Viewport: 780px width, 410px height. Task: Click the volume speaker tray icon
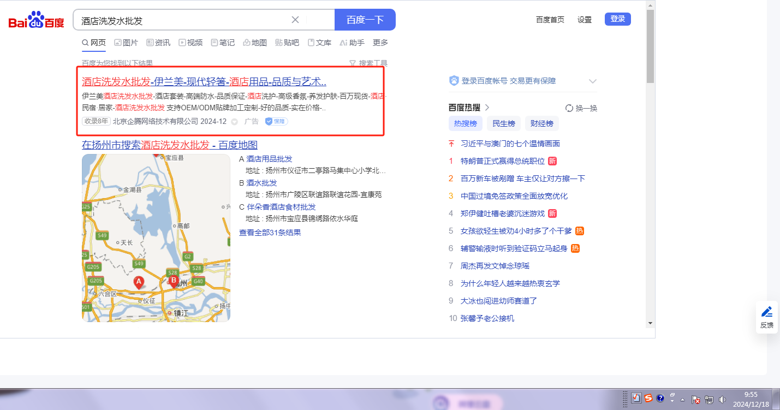[723, 399]
